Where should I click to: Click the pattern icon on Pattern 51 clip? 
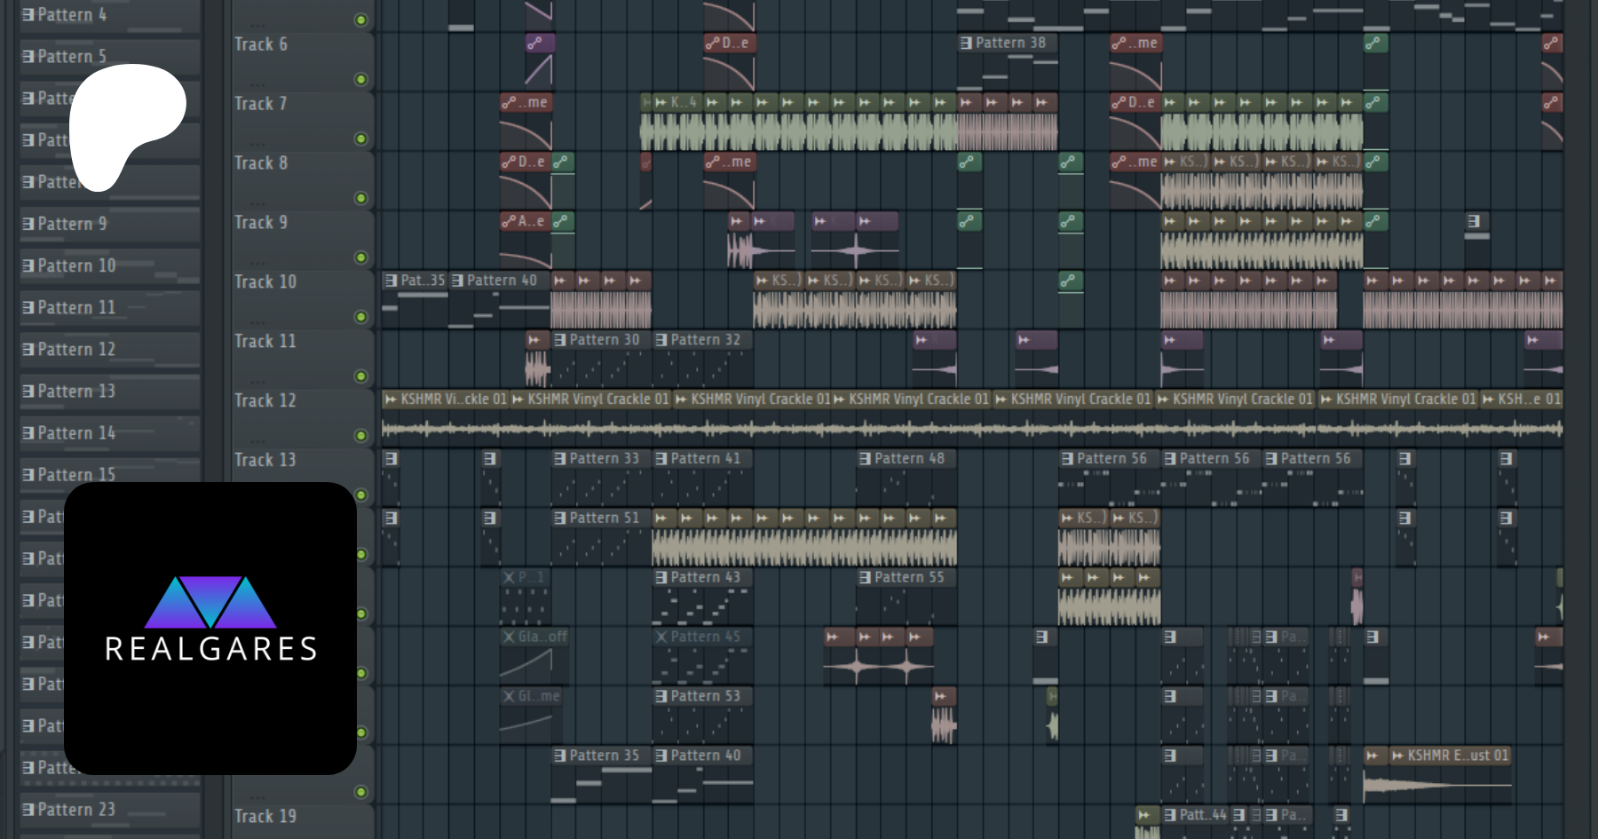pyautogui.click(x=560, y=518)
